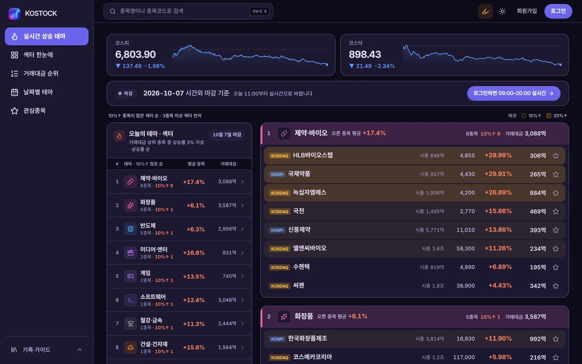Star HLB바이오스텝 as a favorite
Screen dimensions: 582x364
coord(556,156)
